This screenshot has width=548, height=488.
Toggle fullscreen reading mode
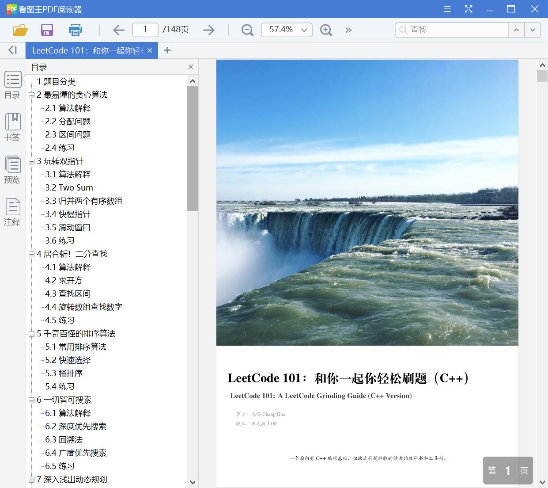click(x=469, y=9)
